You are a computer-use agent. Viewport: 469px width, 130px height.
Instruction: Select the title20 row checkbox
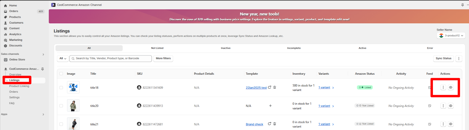tap(61, 106)
